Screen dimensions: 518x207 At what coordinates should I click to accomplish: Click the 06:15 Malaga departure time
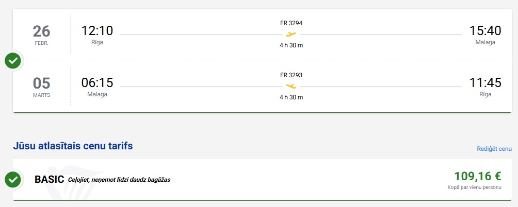point(97,82)
